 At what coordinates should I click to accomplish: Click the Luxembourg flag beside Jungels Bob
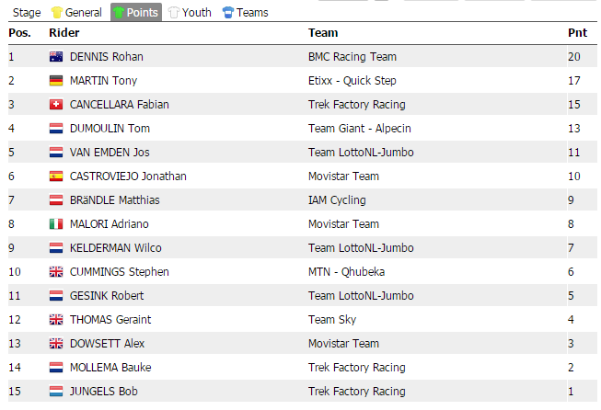[55, 392]
